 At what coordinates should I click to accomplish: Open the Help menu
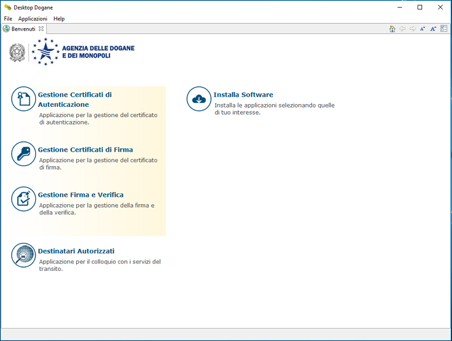[x=59, y=19]
